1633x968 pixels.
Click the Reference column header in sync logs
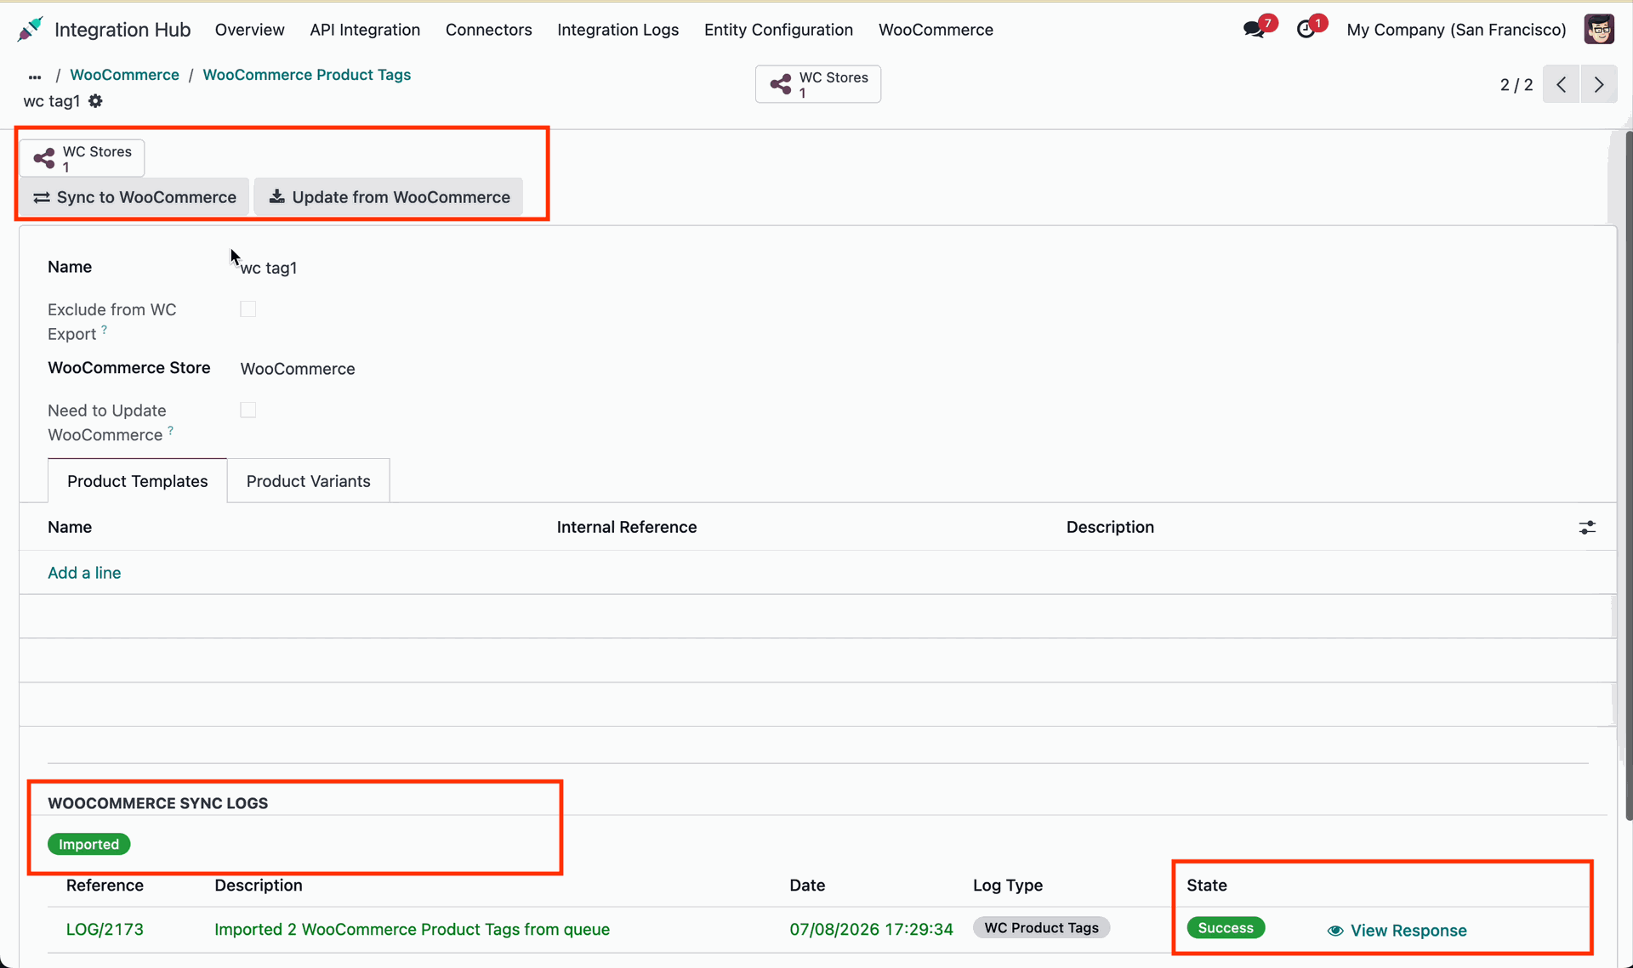point(105,886)
